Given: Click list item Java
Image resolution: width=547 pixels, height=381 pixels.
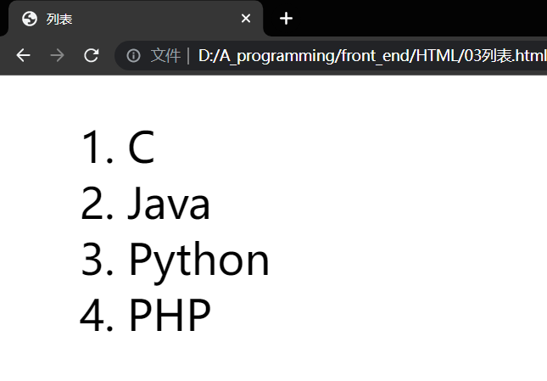Looking at the screenshot, I should (x=170, y=203).
